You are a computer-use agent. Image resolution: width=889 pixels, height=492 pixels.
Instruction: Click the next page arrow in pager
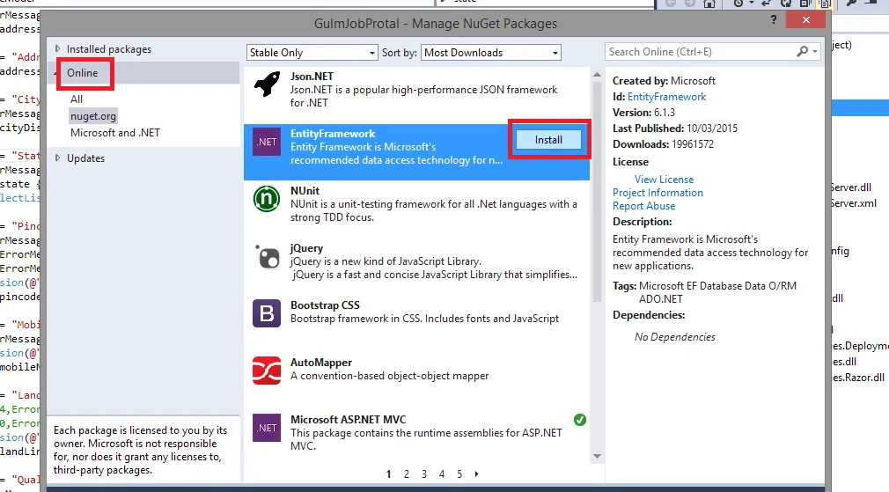click(x=476, y=474)
